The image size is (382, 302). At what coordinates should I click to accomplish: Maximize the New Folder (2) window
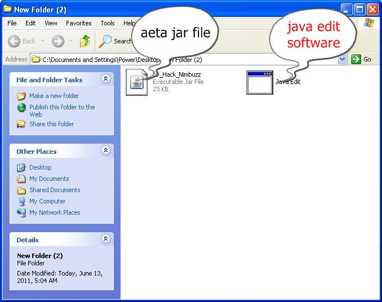point(359,10)
